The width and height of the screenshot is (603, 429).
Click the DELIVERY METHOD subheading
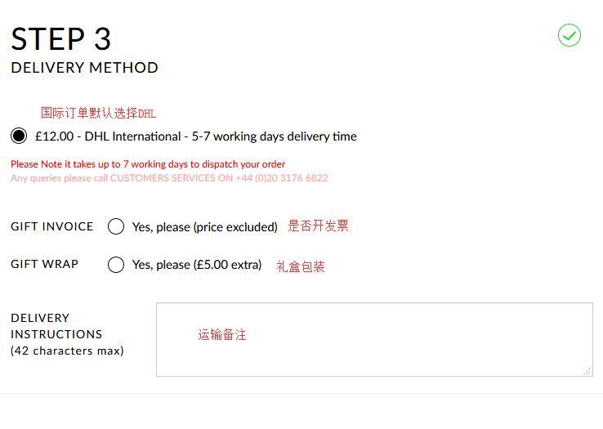[84, 68]
